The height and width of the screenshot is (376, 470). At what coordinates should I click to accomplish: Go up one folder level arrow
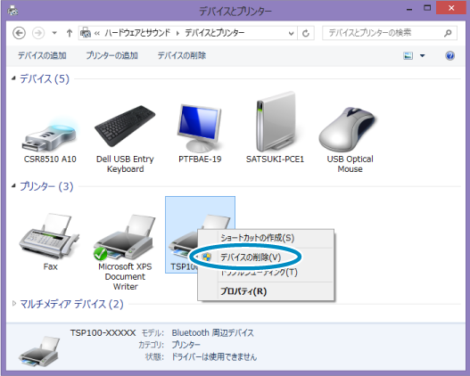coord(70,33)
